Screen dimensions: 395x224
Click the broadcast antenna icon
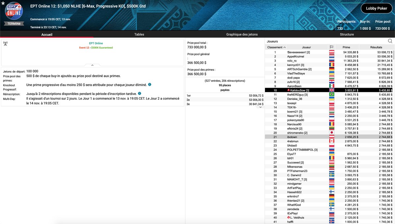[6, 44]
